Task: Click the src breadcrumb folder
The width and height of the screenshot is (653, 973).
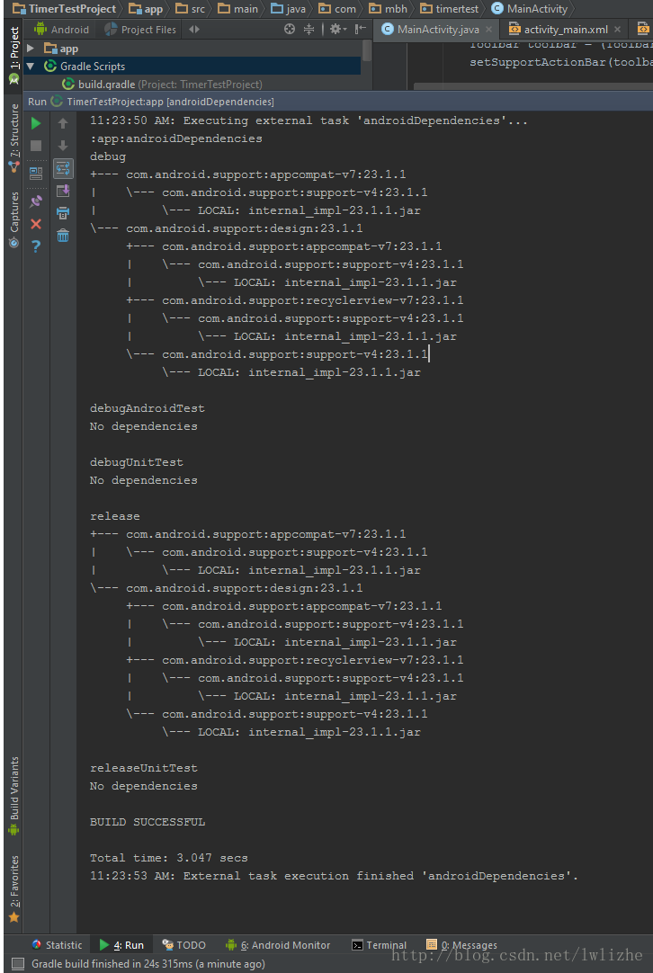Action: click(x=191, y=9)
